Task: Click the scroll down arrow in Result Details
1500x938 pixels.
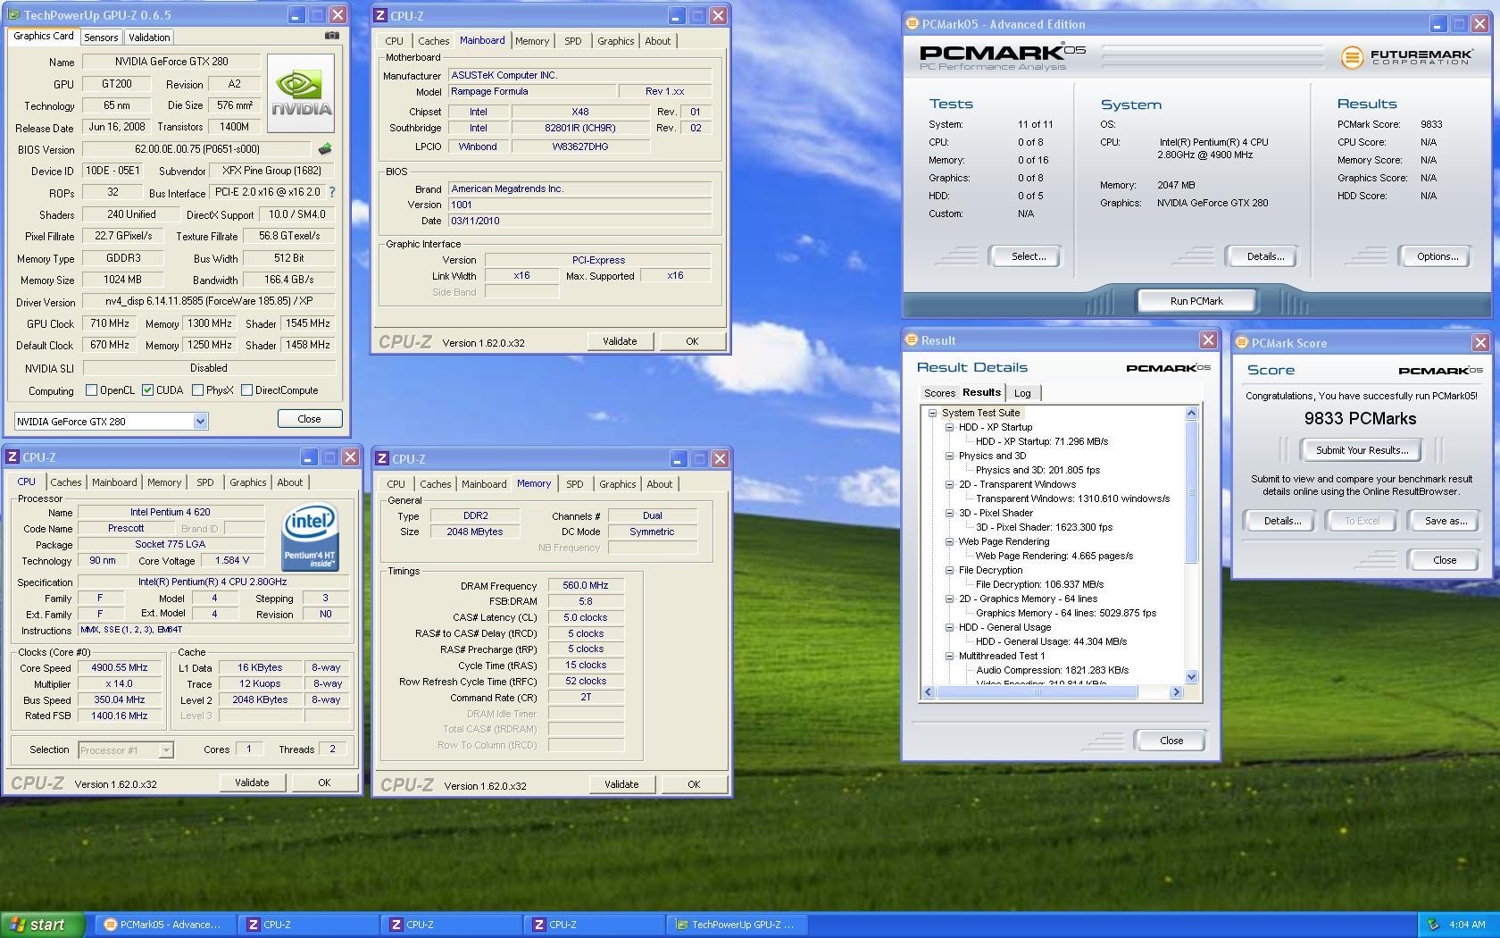Action: coord(1191,676)
